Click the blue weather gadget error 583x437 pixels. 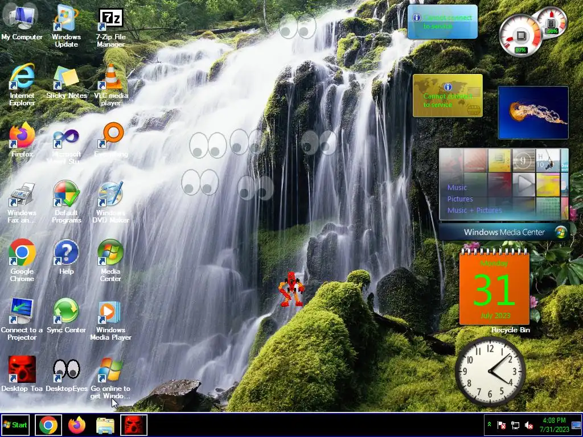click(442, 22)
